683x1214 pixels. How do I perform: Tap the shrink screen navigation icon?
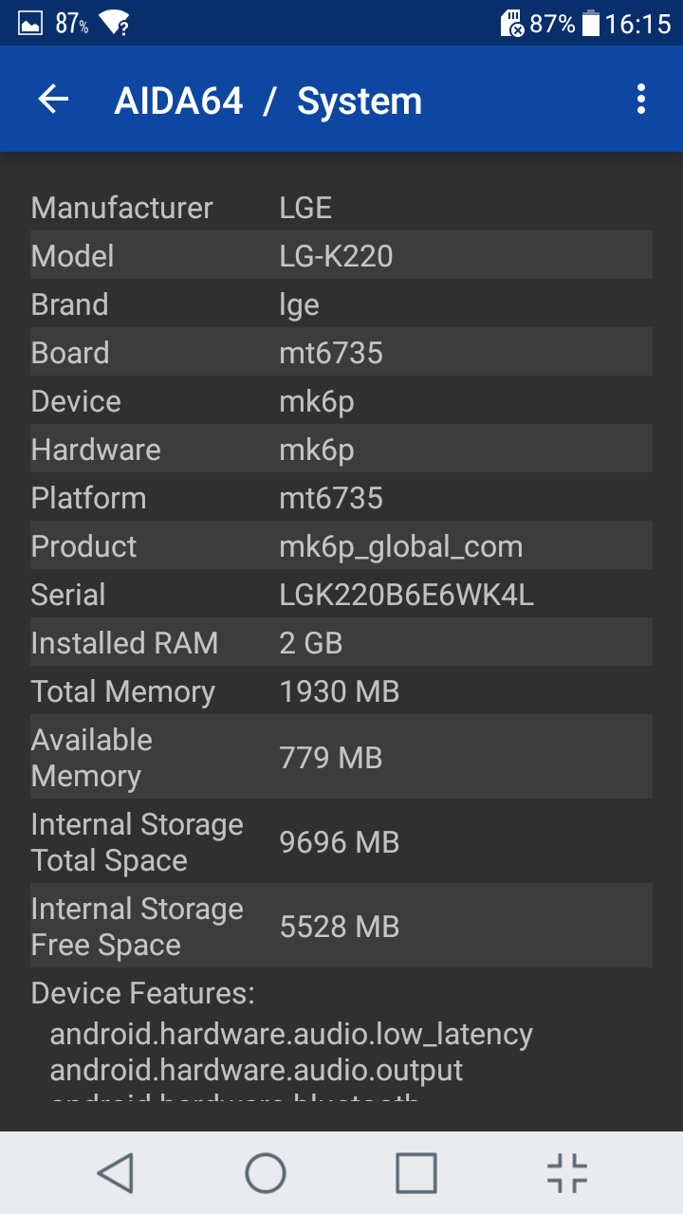pyautogui.click(x=567, y=1173)
